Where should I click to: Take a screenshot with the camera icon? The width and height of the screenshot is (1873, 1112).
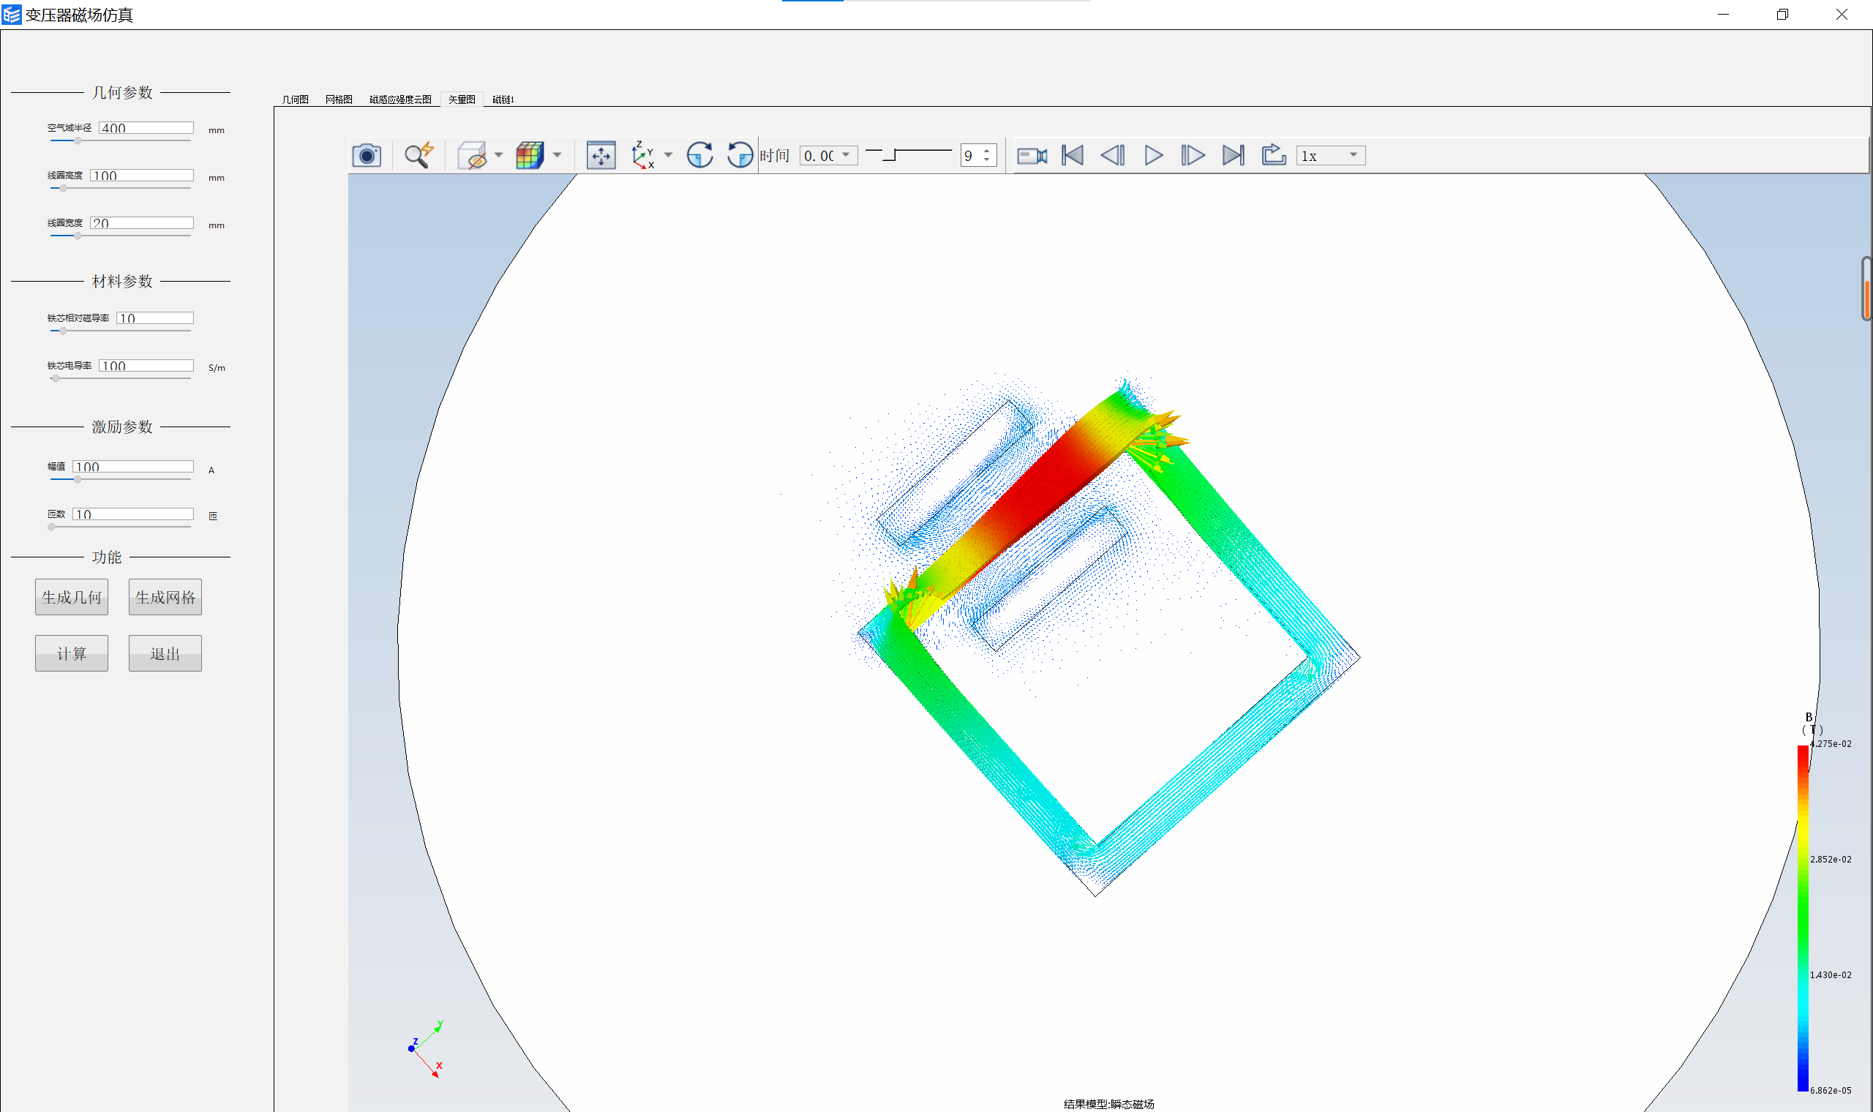pos(367,156)
